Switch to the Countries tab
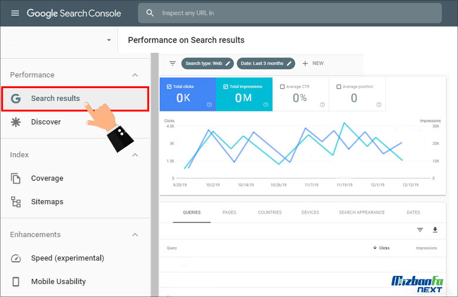Screen dimensions: 458x297 [270, 212]
